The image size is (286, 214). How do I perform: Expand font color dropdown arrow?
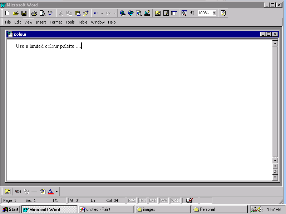pos(56,192)
